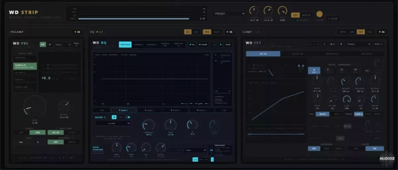Select CLASS A 73 circuit

click(25, 66)
